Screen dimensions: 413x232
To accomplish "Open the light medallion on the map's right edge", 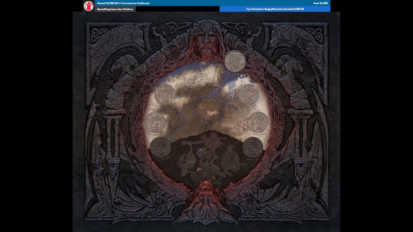I will click(258, 122).
